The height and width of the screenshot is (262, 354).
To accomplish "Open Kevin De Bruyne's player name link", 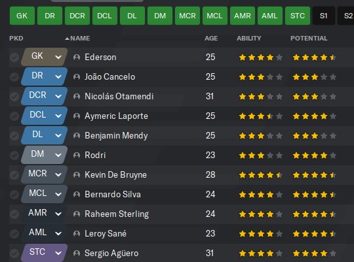I will pyautogui.click(x=115, y=175).
